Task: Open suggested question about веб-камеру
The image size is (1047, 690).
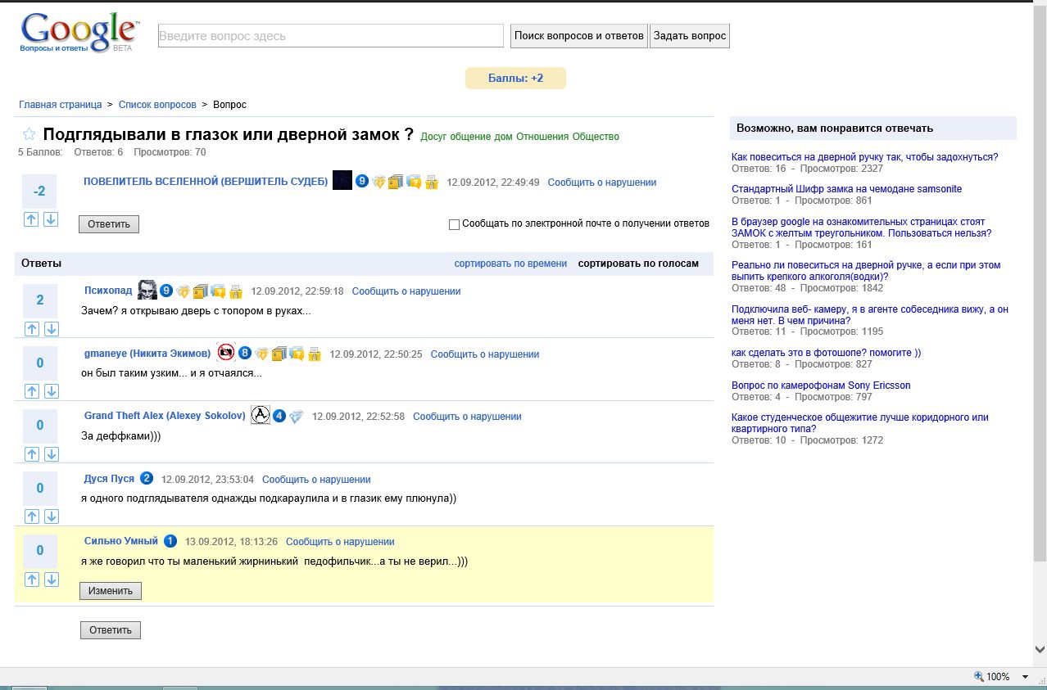Action: coord(870,315)
